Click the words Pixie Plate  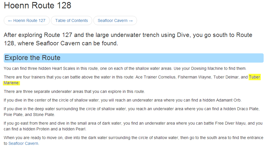pos(13,115)
